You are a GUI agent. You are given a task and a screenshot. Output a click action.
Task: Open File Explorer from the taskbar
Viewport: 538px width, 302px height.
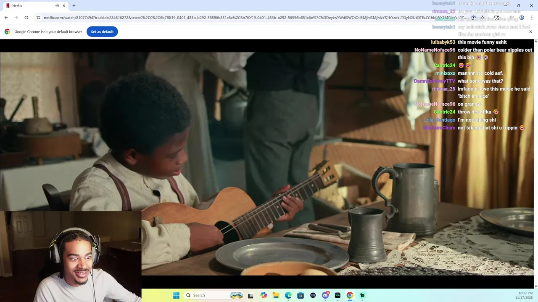click(x=276, y=295)
